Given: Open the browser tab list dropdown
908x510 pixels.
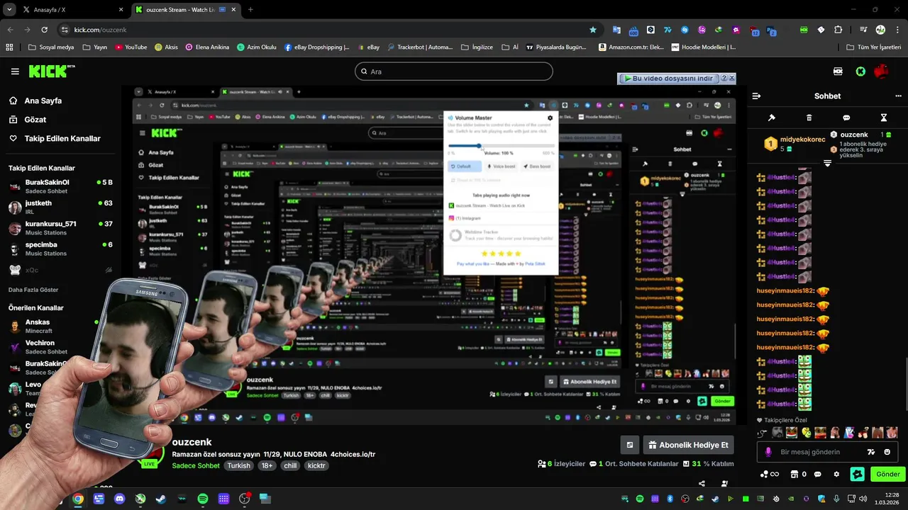Looking at the screenshot, I should point(9,10).
